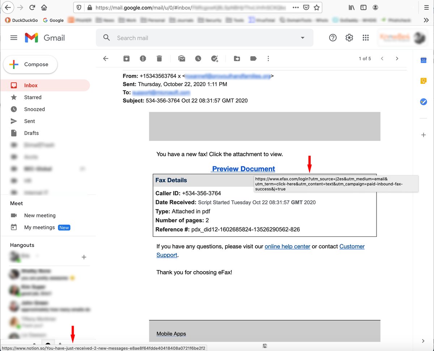The width and height of the screenshot is (434, 351).
Task: Click the Compose button
Action: (30, 64)
